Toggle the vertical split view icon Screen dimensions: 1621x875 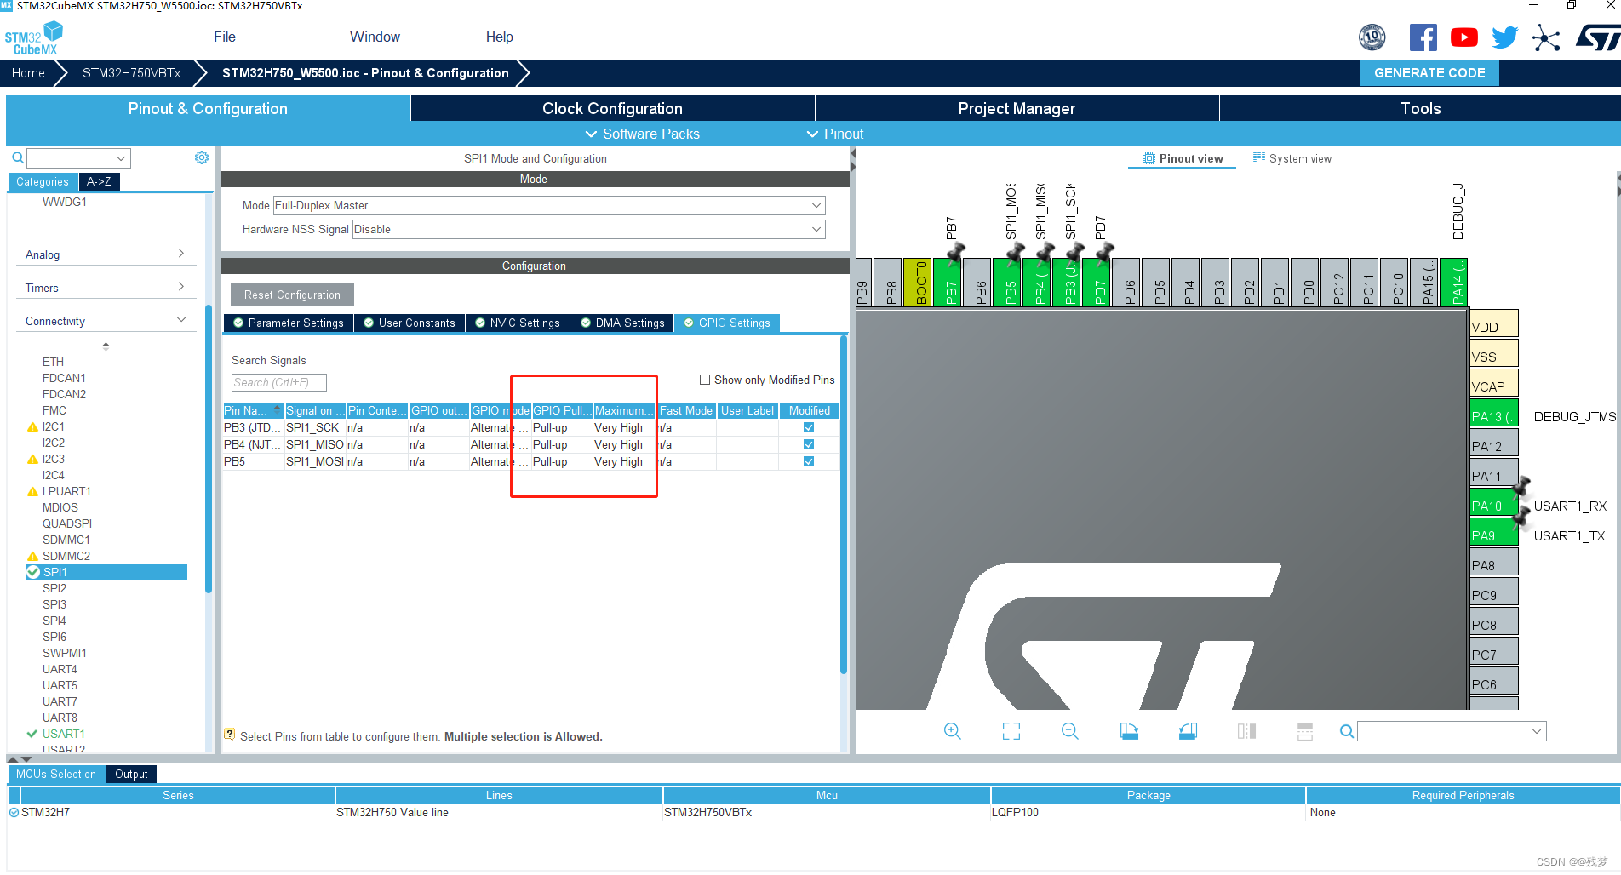click(x=1246, y=731)
